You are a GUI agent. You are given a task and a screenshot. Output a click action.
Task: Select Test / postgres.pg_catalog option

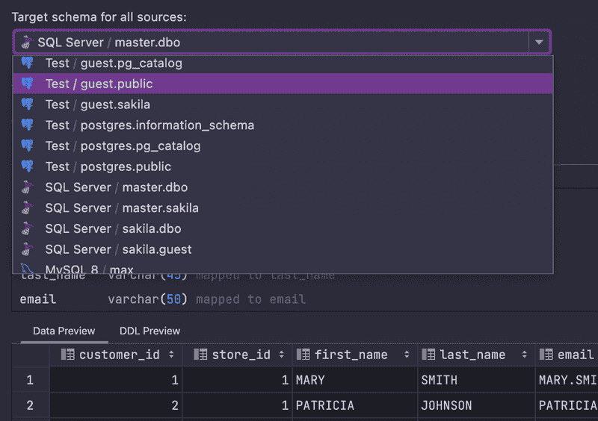pyautogui.click(x=283, y=146)
